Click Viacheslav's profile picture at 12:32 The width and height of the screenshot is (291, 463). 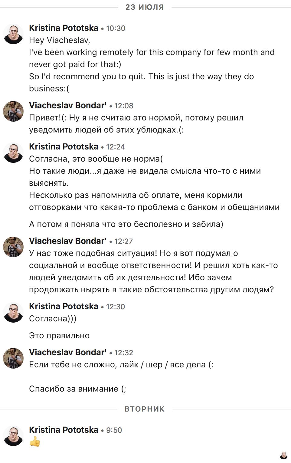tap(13, 358)
